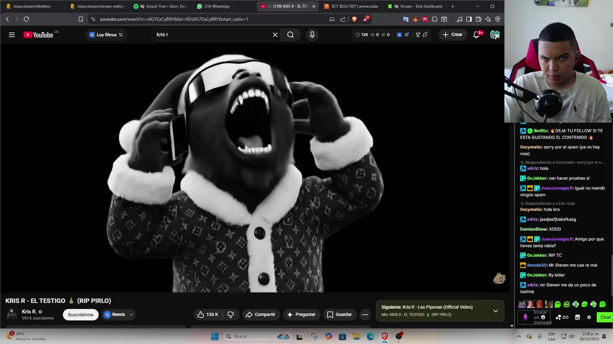Click the Crear create button

(x=453, y=34)
